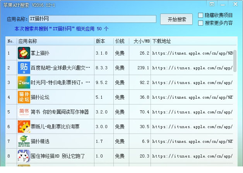Click size 30.5 cell

(x=144, y=127)
